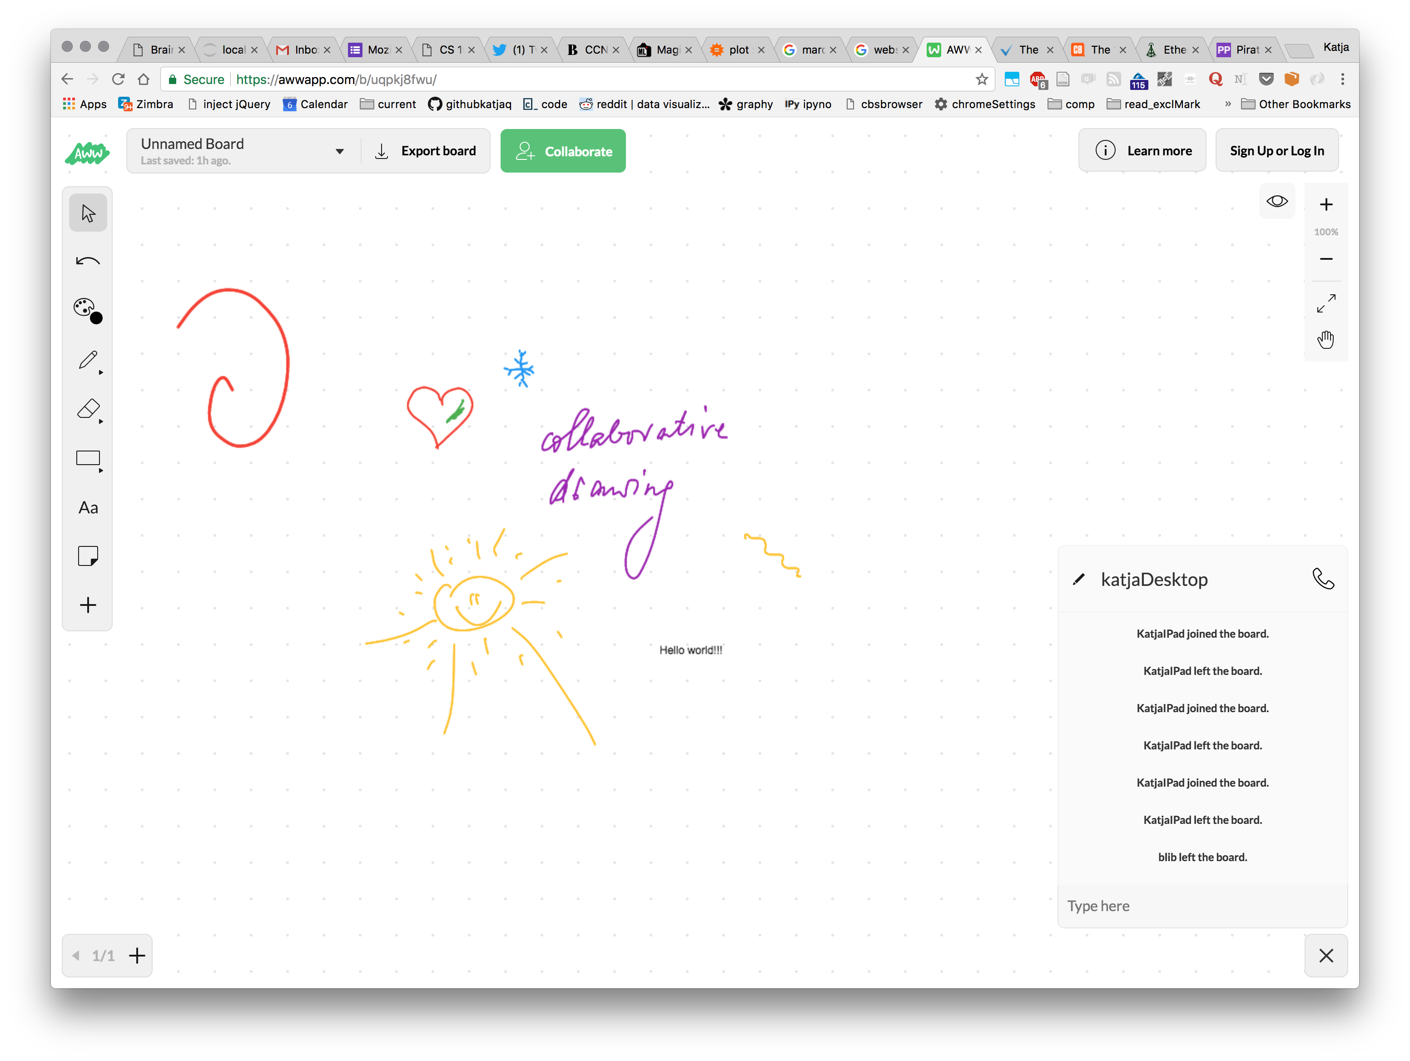This screenshot has width=1410, height=1061.
Task: Open the read_exclMark bookmarks folder
Action: tap(1154, 104)
